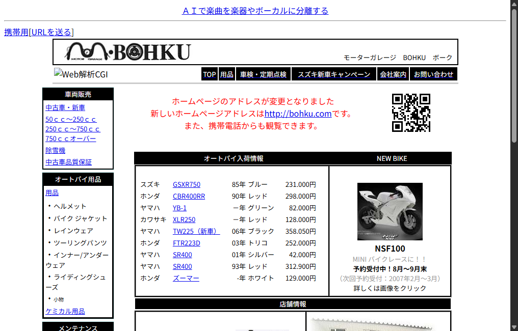The image size is (518, 331).
Task: Open the 用品 link in sidebar
Action: pyautogui.click(x=52, y=192)
